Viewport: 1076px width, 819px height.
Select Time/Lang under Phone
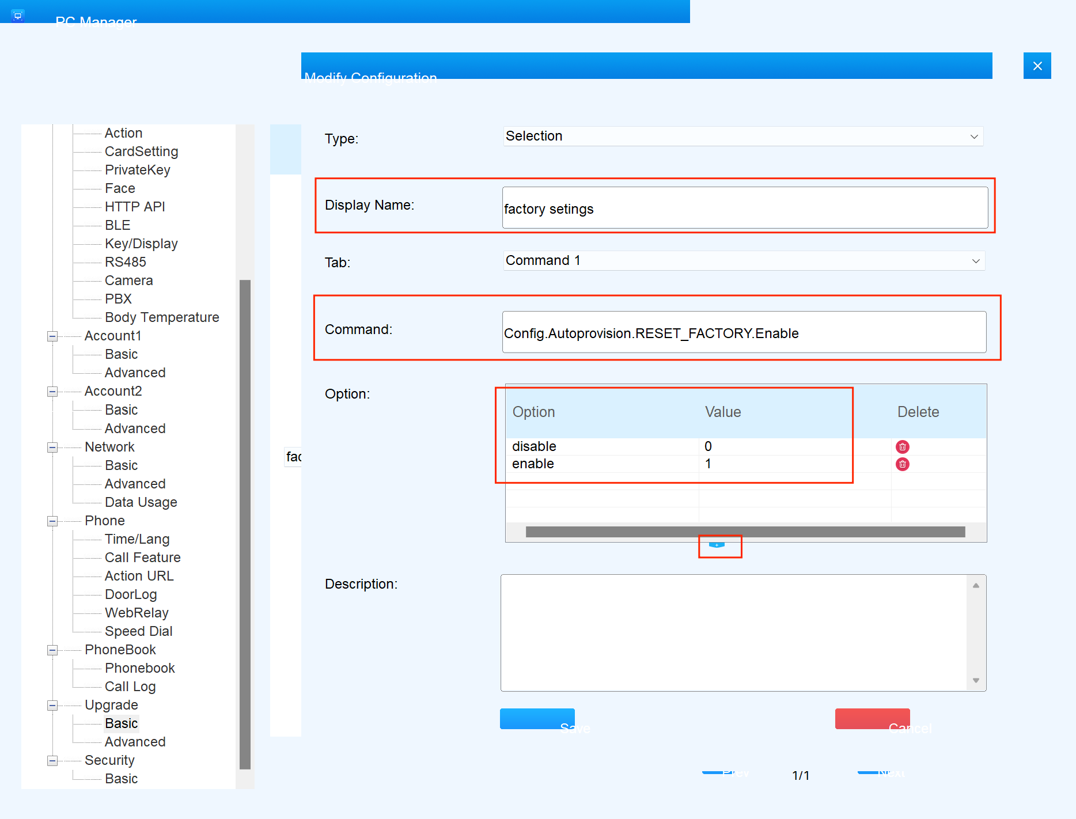pos(137,539)
